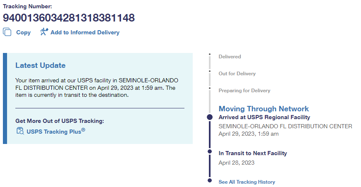
Task: Click the Arrived at USPS Regional Facility entry
Action: (x=264, y=117)
